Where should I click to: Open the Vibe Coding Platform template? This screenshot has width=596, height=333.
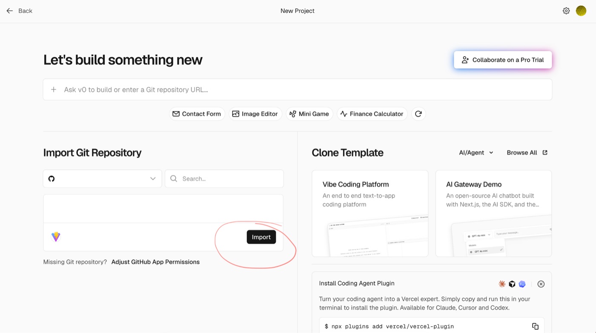pos(370,213)
